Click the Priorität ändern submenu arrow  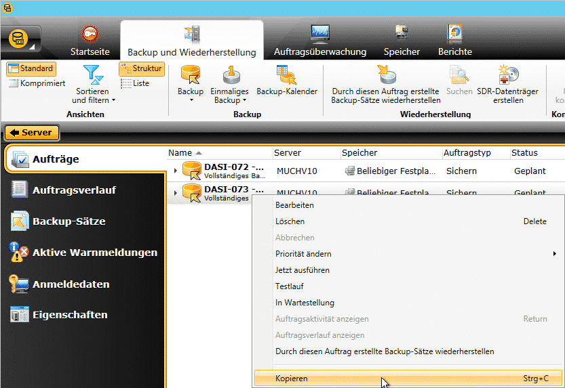(x=555, y=254)
